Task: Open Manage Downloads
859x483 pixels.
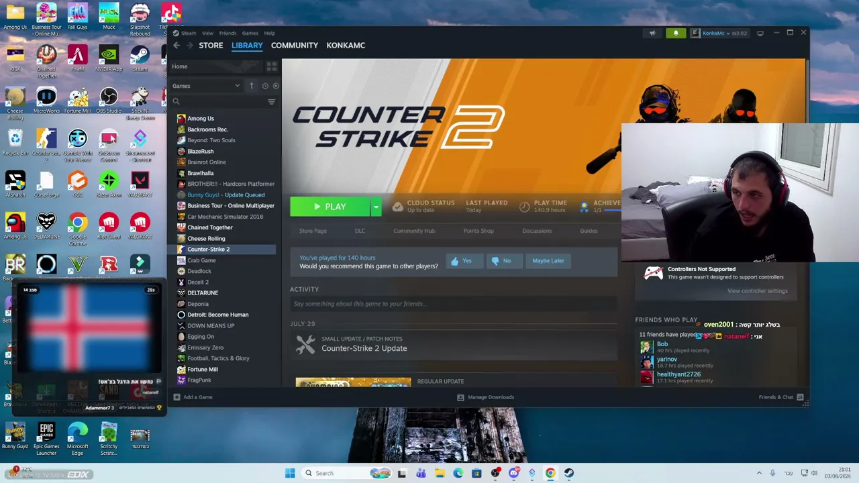Action: (485, 397)
